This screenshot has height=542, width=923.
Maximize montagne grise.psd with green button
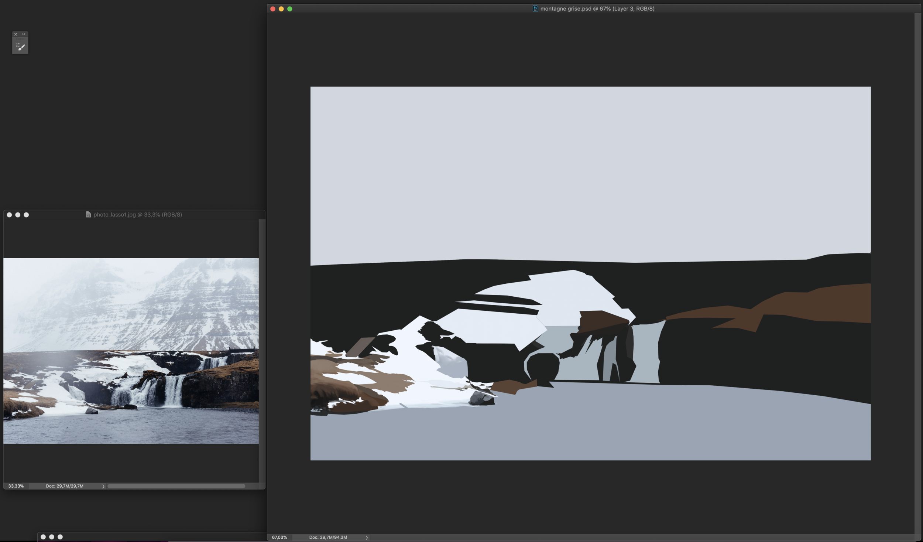point(290,9)
